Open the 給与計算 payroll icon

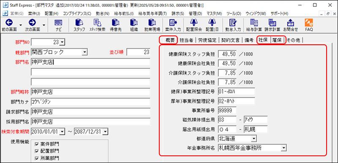(x=254, y=23)
